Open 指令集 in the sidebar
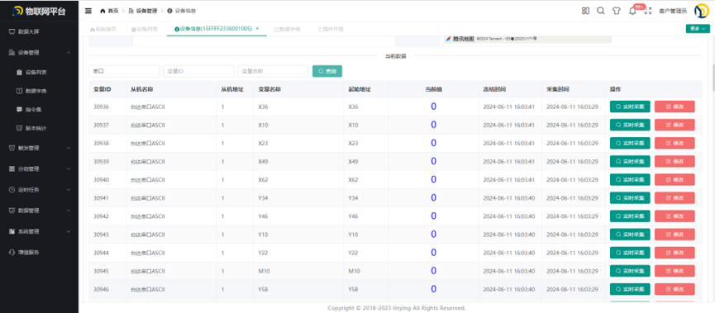715x313 pixels. click(29, 109)
